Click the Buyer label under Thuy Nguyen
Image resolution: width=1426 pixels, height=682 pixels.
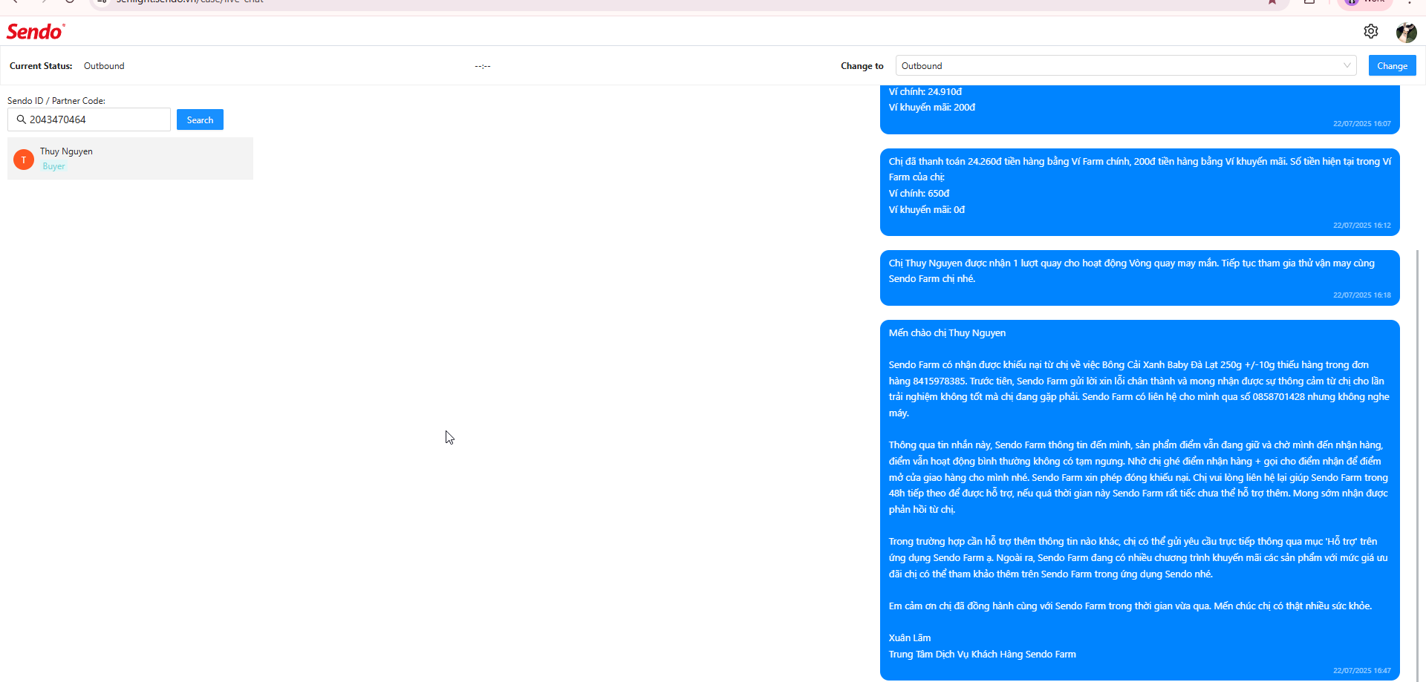pyautogui.click(x=53, y=166)
